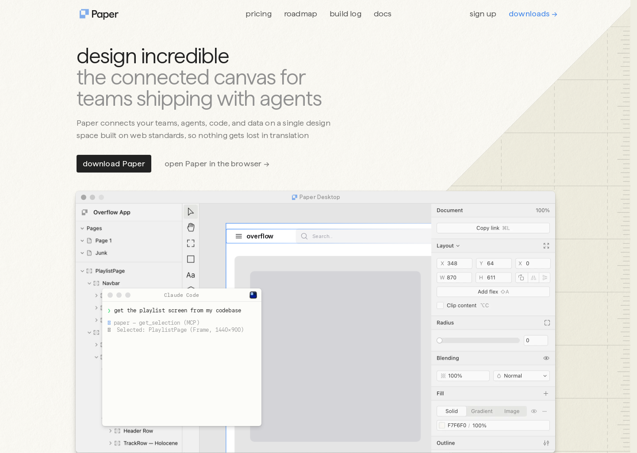Image resolution: width=637 pixels, height=453 pixels.
Task: Select the frame tool in the toolbar
Action: [191, 243]
